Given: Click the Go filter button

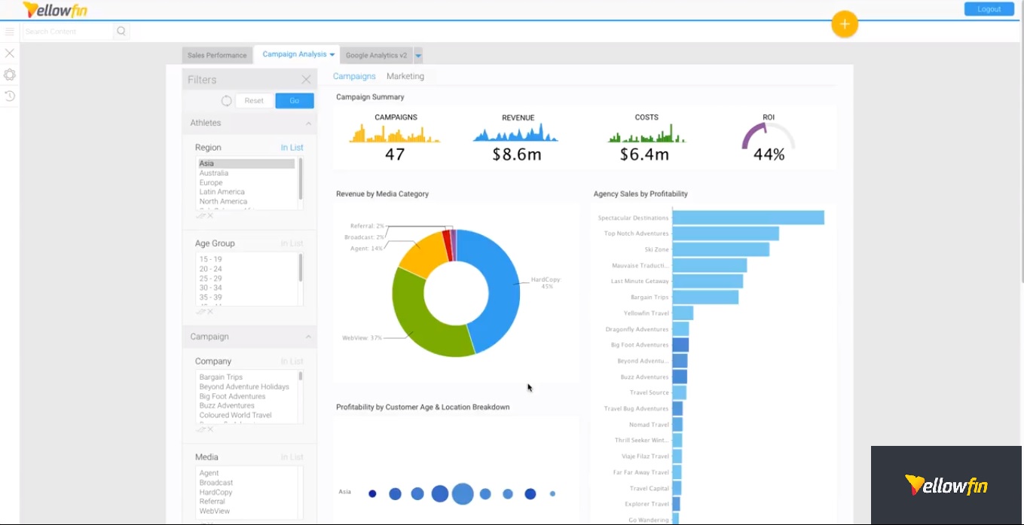Looking at the screenshot, I should pos(295,101).
